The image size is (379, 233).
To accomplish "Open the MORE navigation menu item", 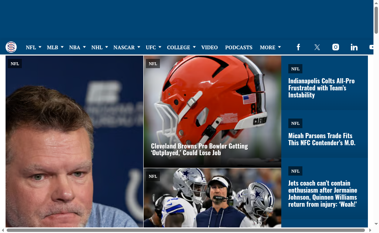I will pos(268,47).
